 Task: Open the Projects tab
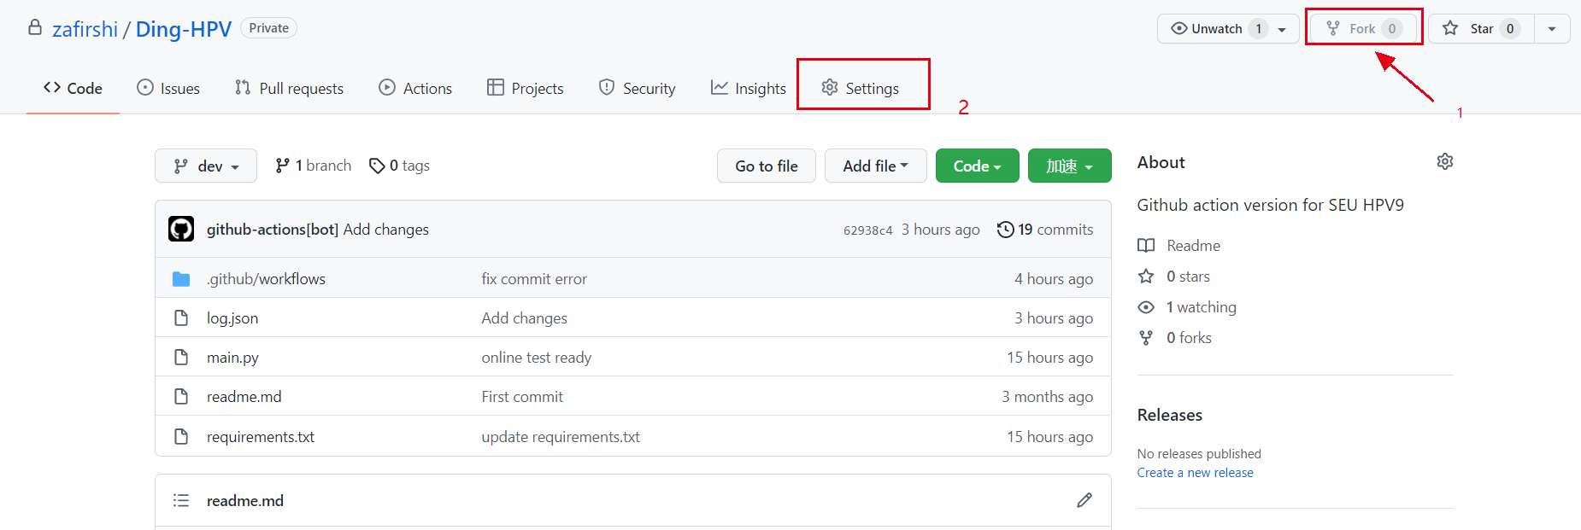click(x=526, y=88)
